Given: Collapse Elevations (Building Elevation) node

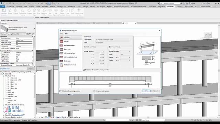Looking at the screenshot, I should click(x=3, y=105).
